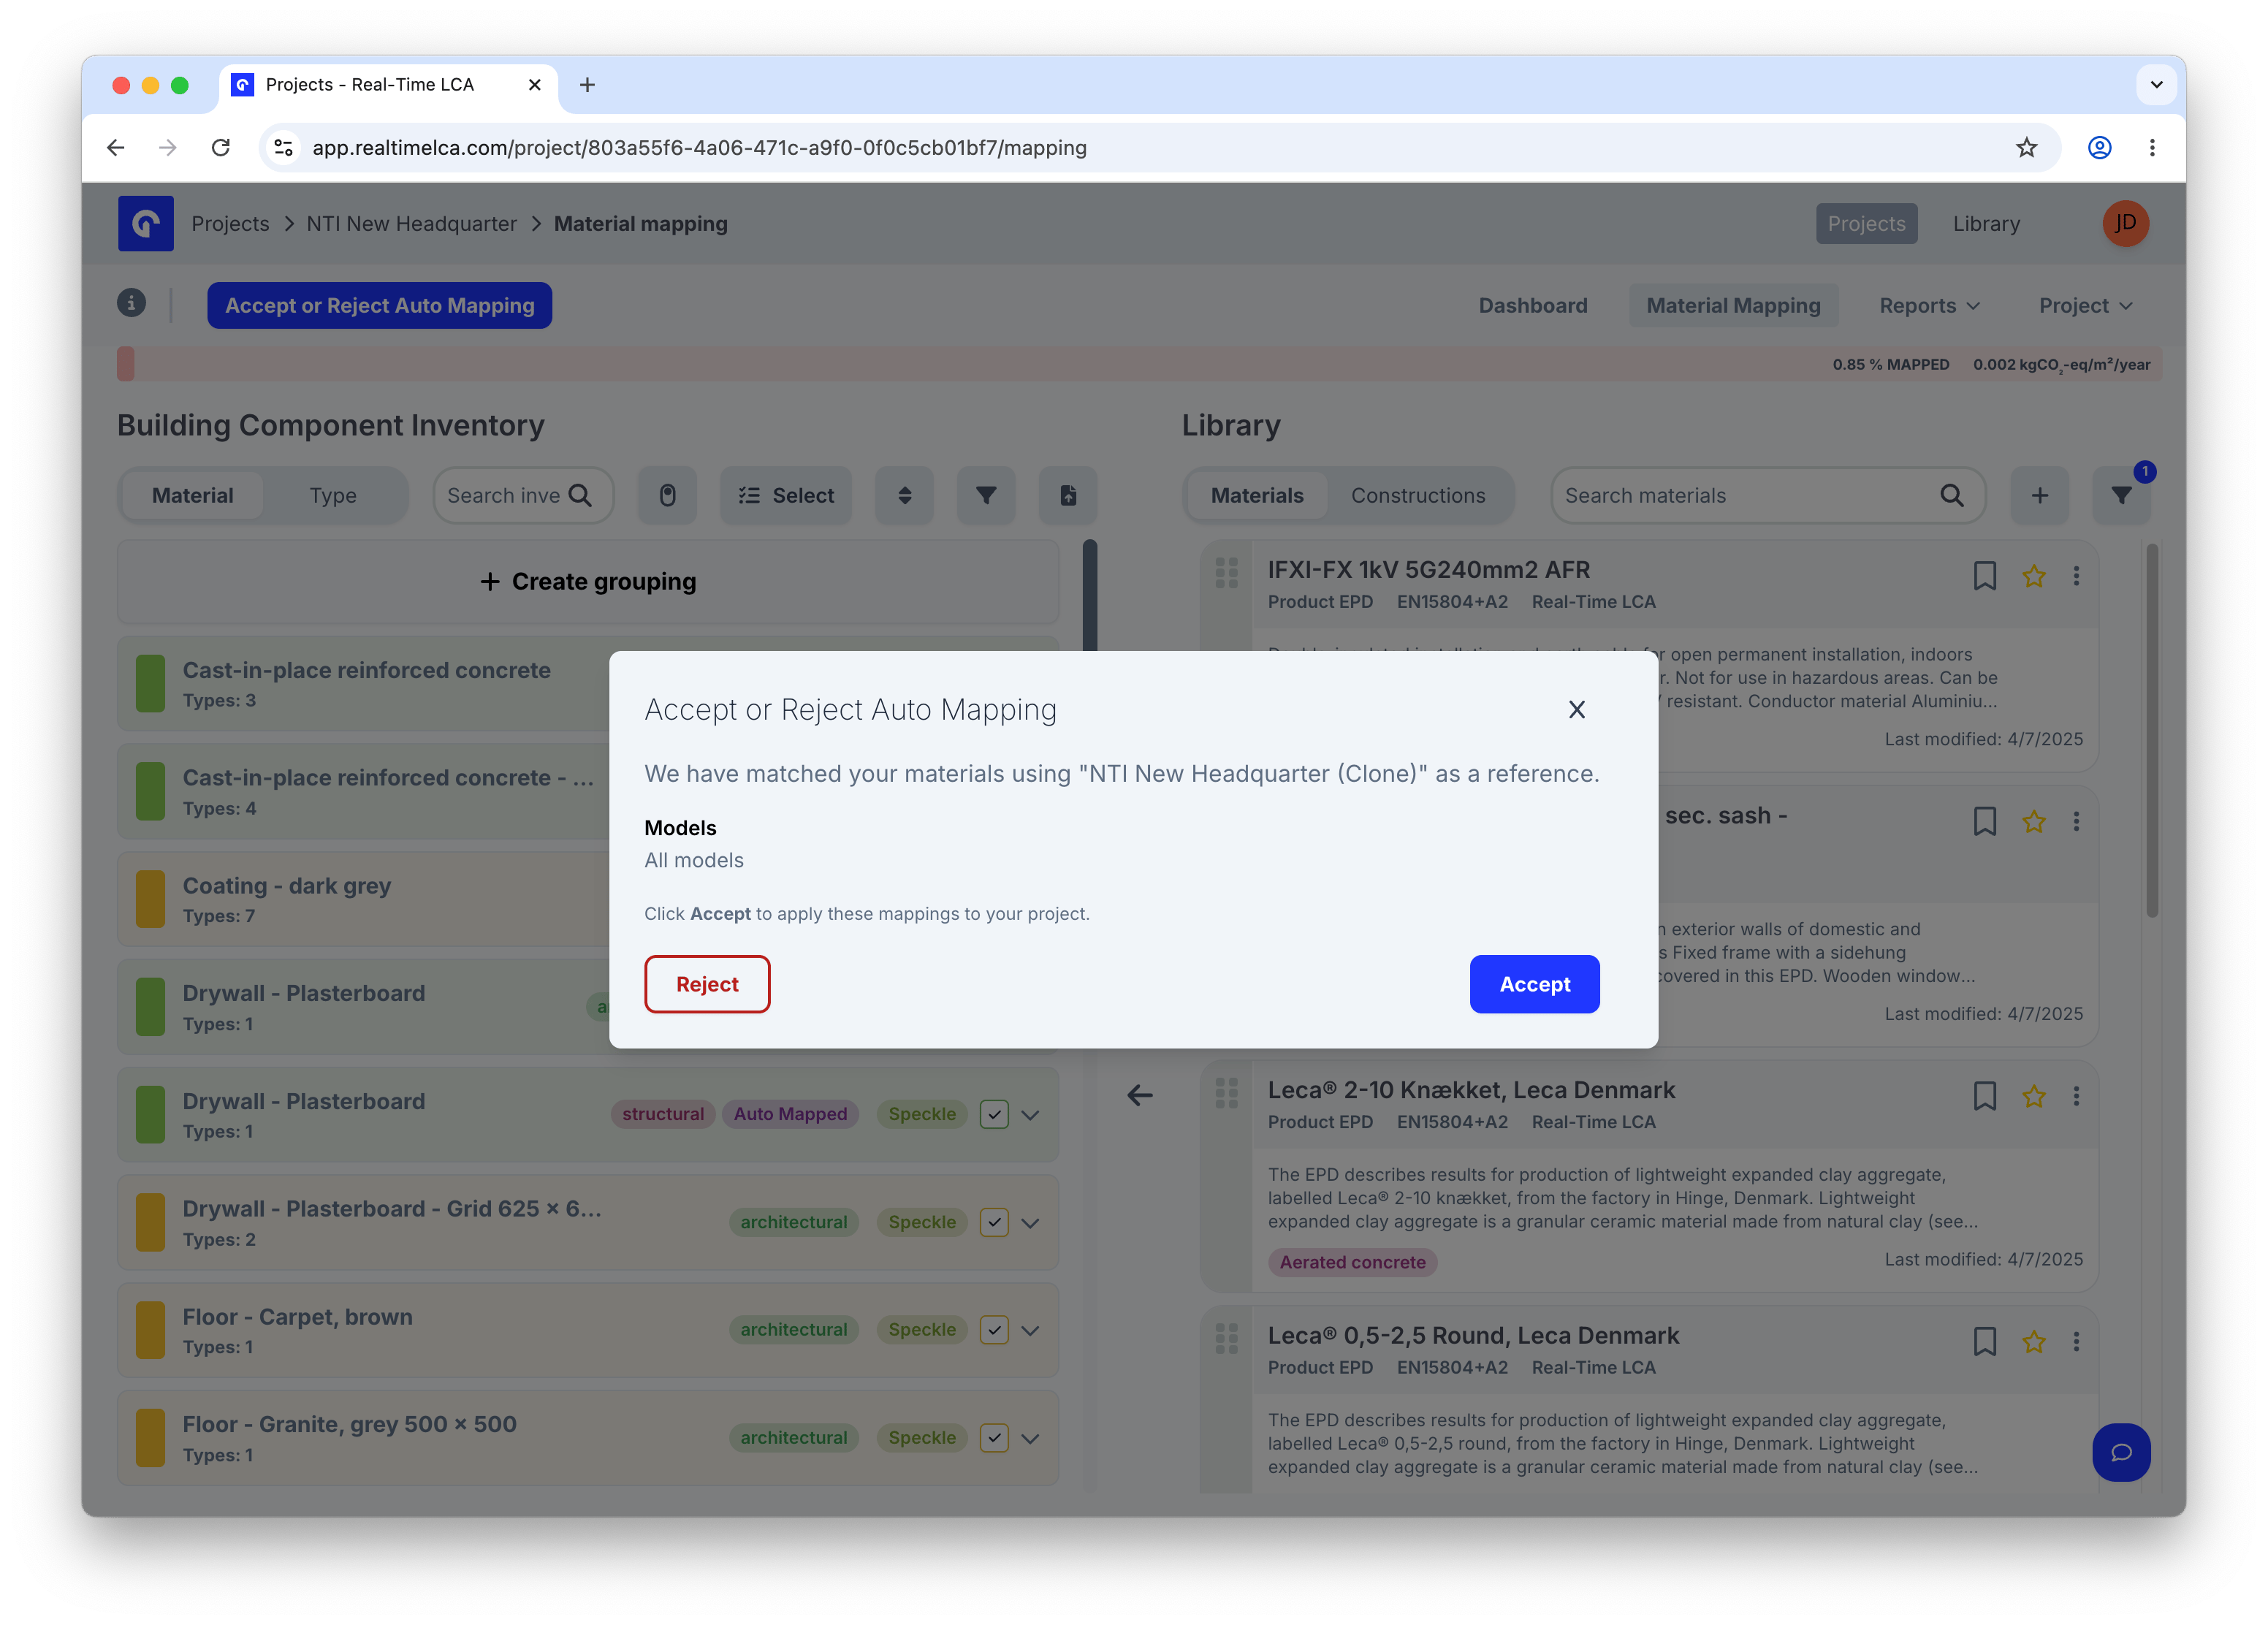Click the Select button in inventory toolbar

tap(786, 495)
